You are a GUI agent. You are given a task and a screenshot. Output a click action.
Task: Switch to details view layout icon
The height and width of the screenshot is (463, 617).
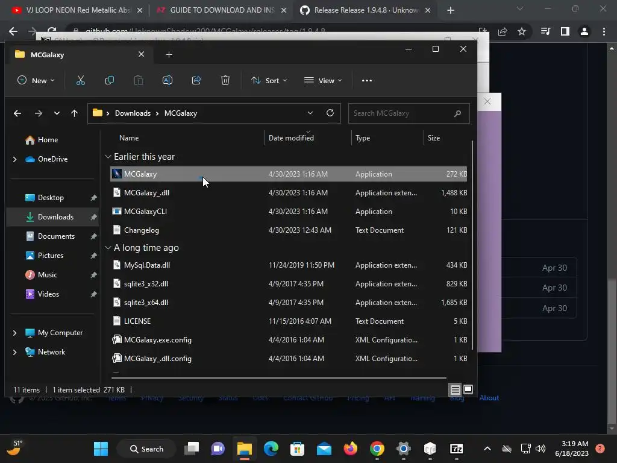(x=456, y=390)
